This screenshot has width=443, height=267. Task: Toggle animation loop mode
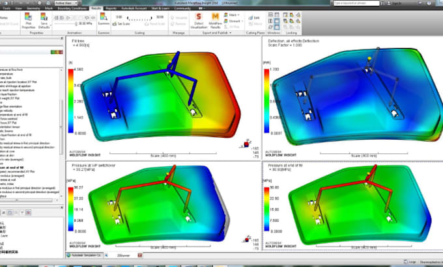point(87,18)
